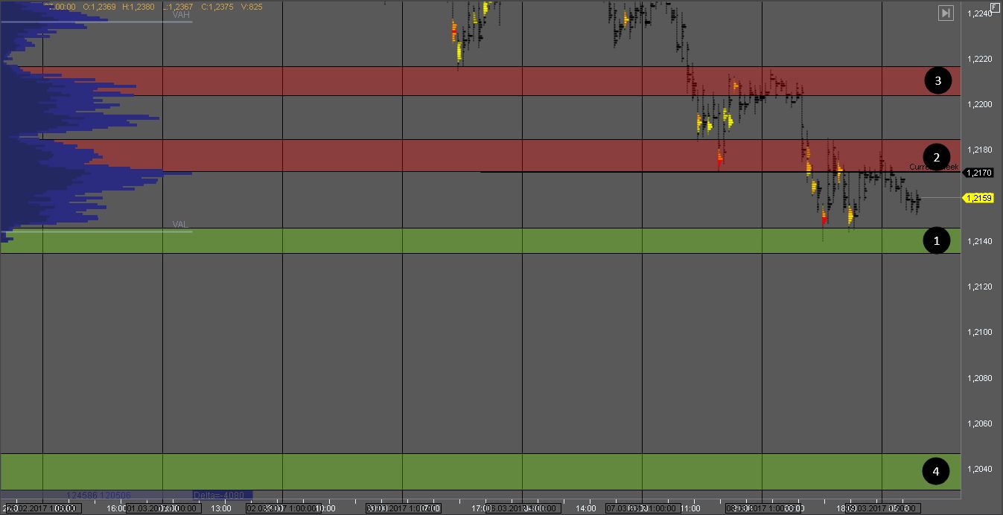Click the 1,2220 price axis label
Screen dimensions: 1003x515
[x=980, y=59]
